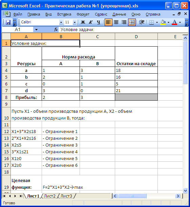Open font color dropdown arrow

click(x=180, y=22)
